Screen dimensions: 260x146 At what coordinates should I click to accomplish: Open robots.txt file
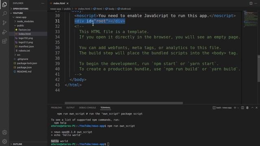[24, 51]
